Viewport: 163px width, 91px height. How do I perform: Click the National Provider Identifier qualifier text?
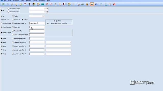[59, 23]
